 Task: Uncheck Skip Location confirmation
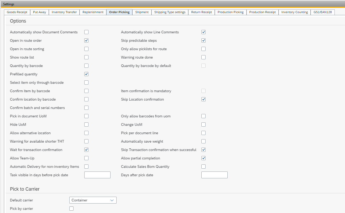pos(203,99)
